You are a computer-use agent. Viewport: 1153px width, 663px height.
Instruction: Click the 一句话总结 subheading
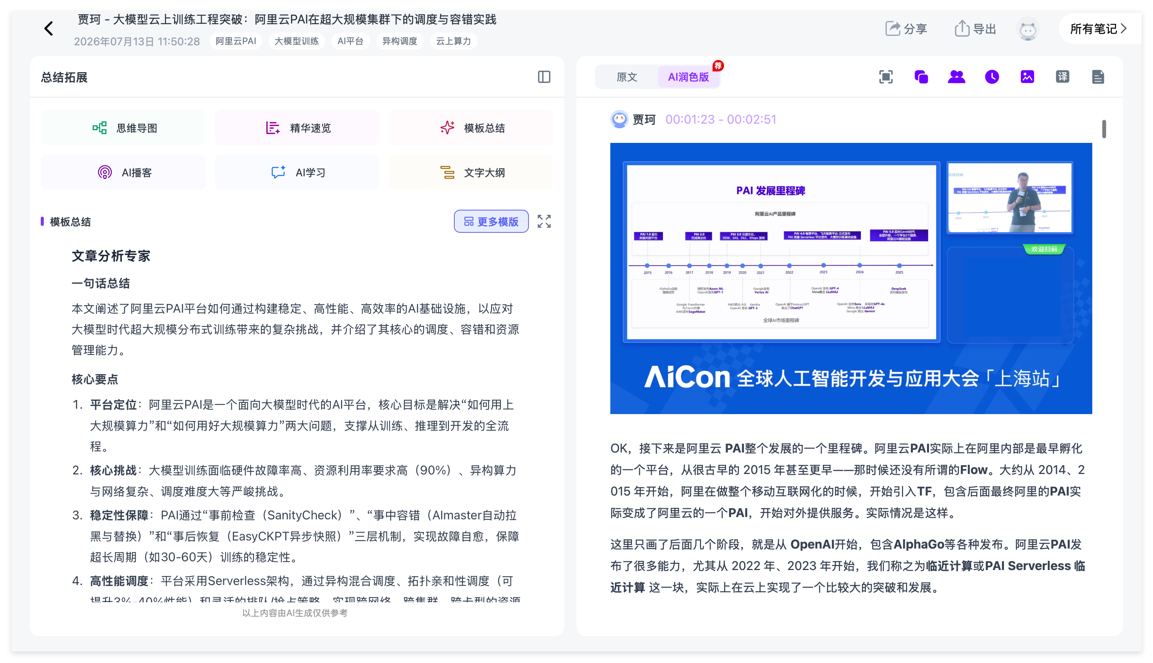101,283
